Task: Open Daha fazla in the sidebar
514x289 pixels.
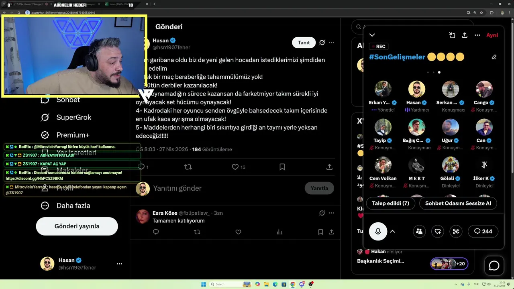Action: [65, 206]
